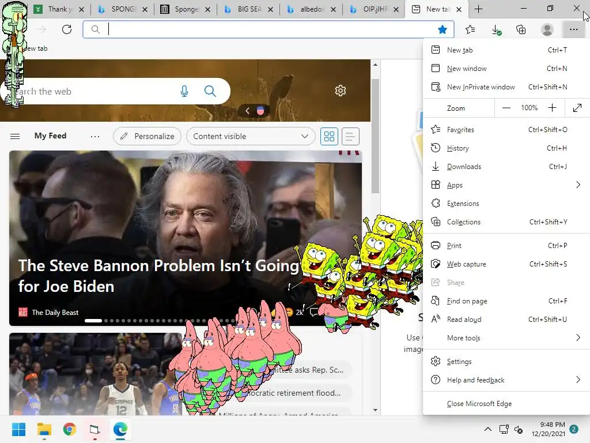This screenshot has width=590, height=443.
Task: Click the voice search microphone icon
Action: pos(184,91)
